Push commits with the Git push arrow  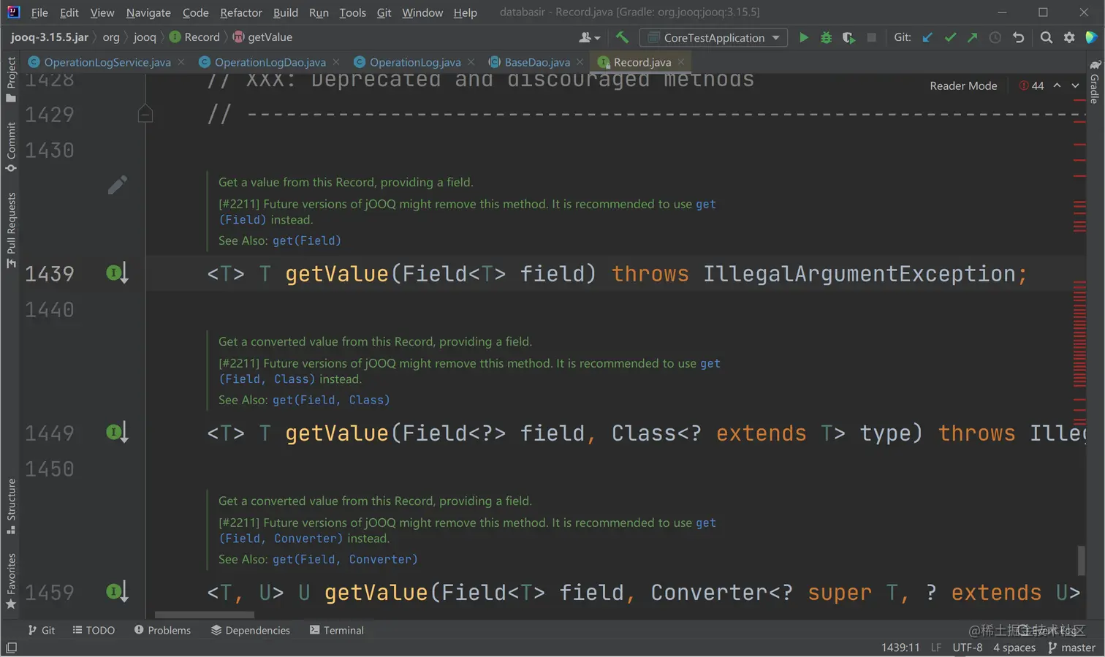tap(972, 37)
